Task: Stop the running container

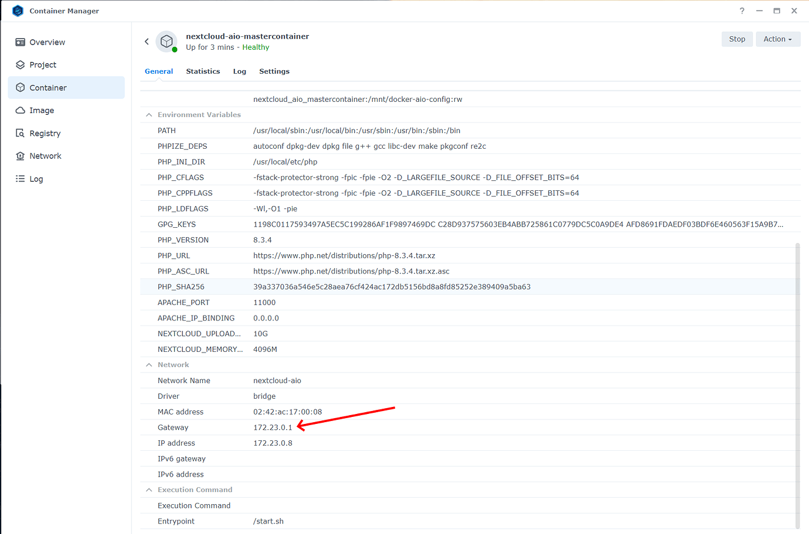Action: [737, 39]
